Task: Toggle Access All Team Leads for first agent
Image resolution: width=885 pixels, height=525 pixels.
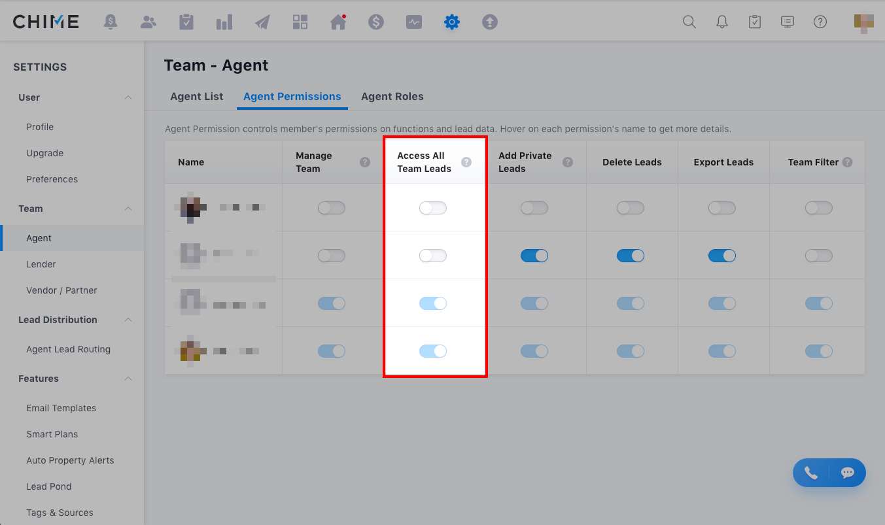Action: pyautogui.click(x=433, y=208)
